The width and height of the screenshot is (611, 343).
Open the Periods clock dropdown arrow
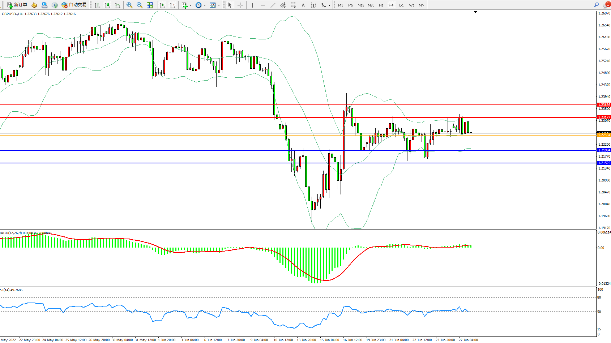(205, 5)
